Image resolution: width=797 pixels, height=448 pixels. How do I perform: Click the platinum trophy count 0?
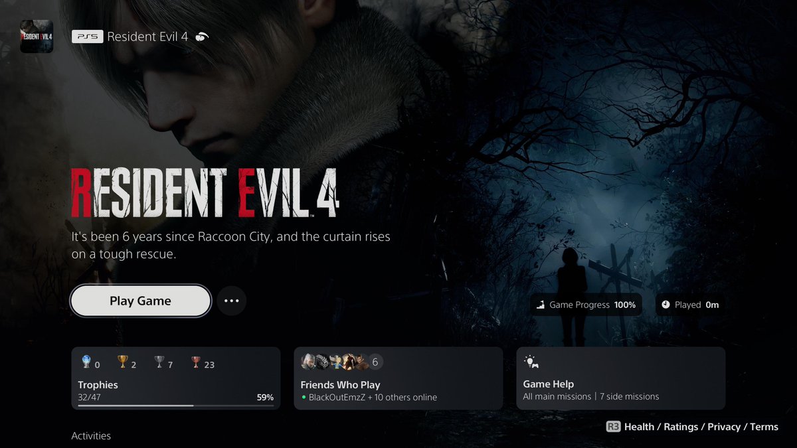click(x=97, y=364)
